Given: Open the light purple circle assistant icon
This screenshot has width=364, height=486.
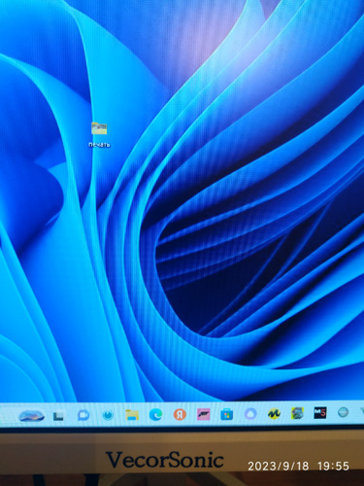Looking at the screenshot, I should coord(250,414).
